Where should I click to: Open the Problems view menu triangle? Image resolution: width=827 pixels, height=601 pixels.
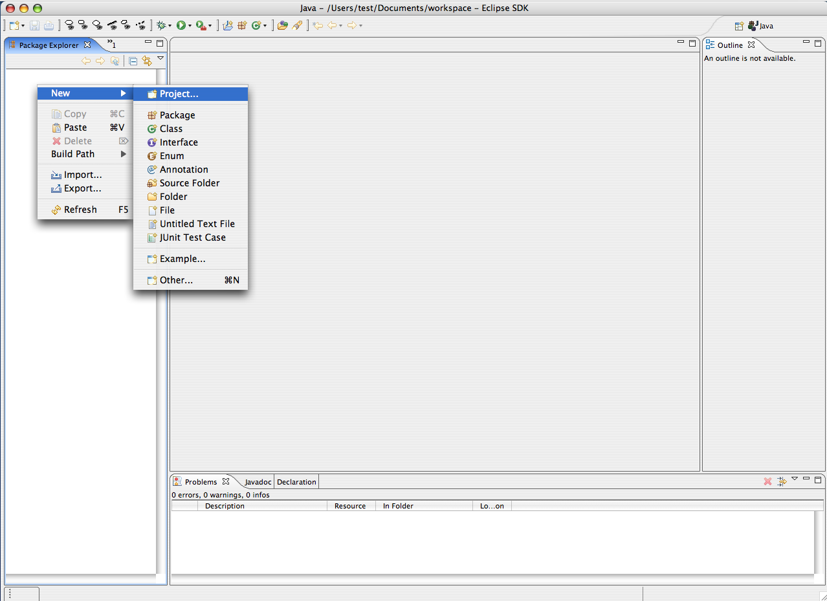tap(795, 479)
